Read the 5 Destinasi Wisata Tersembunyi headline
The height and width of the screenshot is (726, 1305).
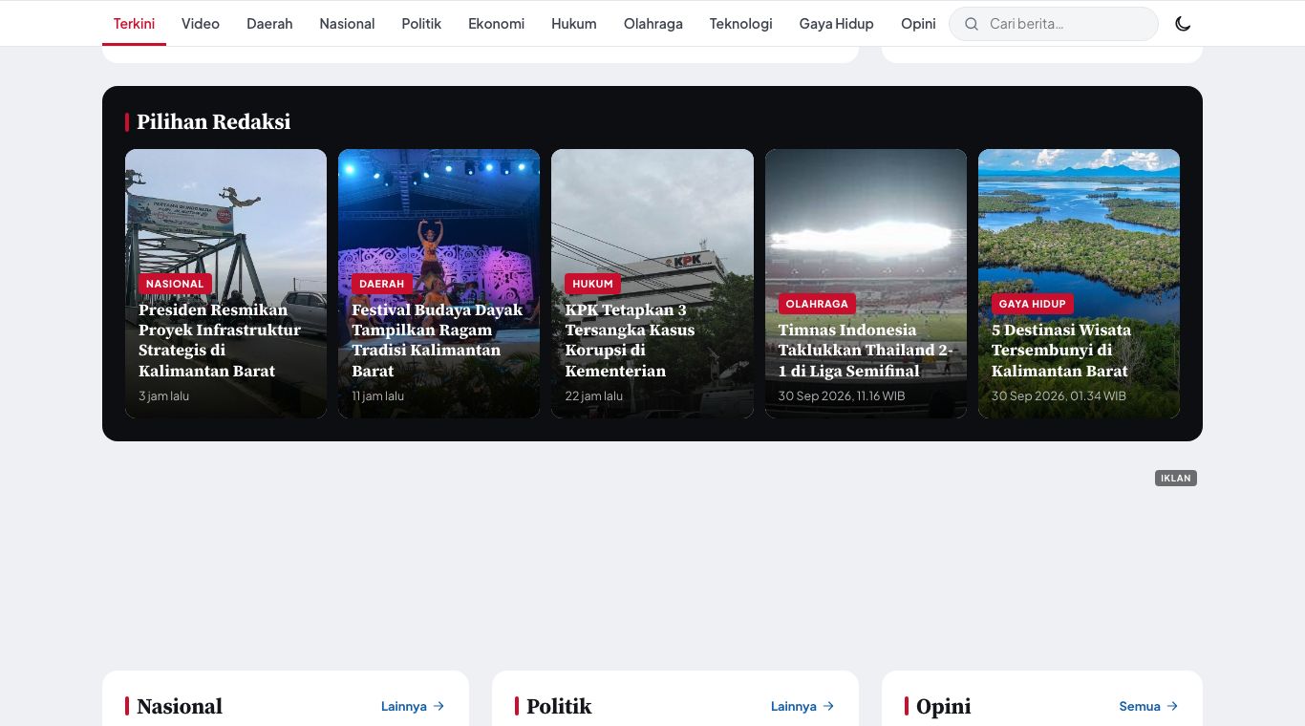(1061, 351)
